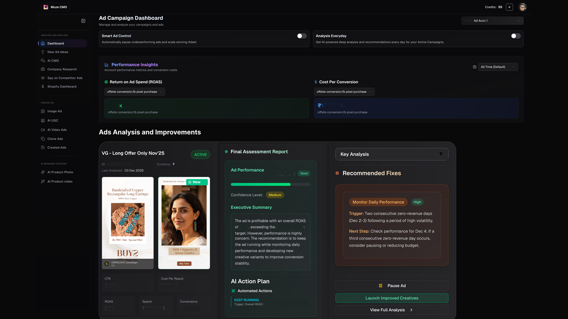Open the AI Video Ads tool
Viewport: 568px width, 319px height.
(56, 129)
